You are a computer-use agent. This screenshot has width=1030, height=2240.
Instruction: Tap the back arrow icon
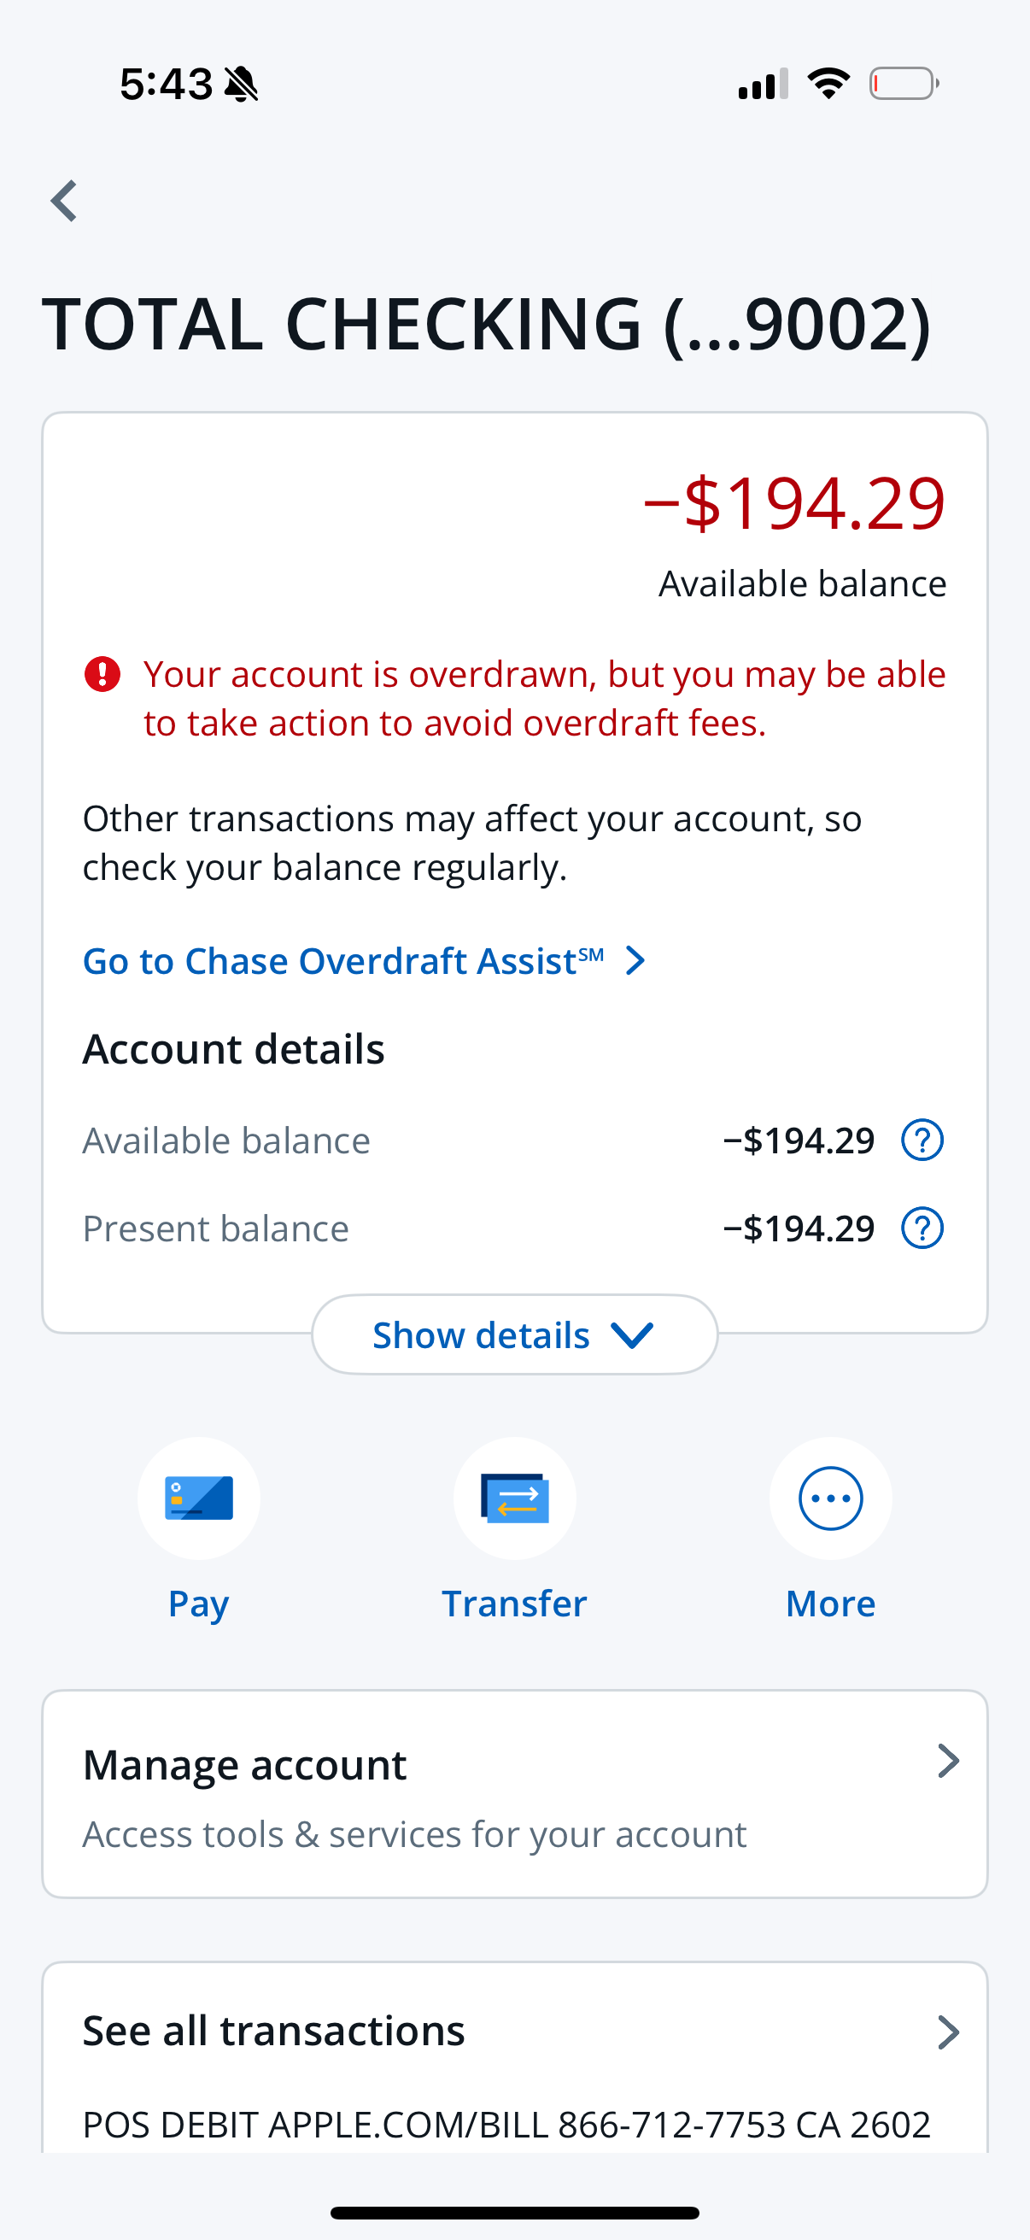64,202
